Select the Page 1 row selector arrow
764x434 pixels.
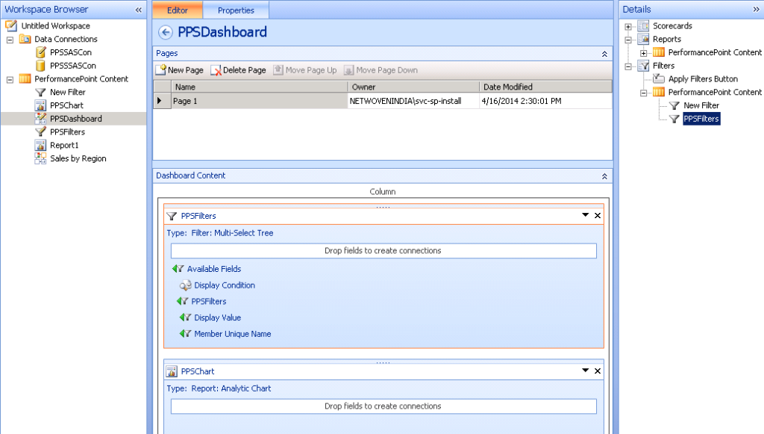point(160,101)
